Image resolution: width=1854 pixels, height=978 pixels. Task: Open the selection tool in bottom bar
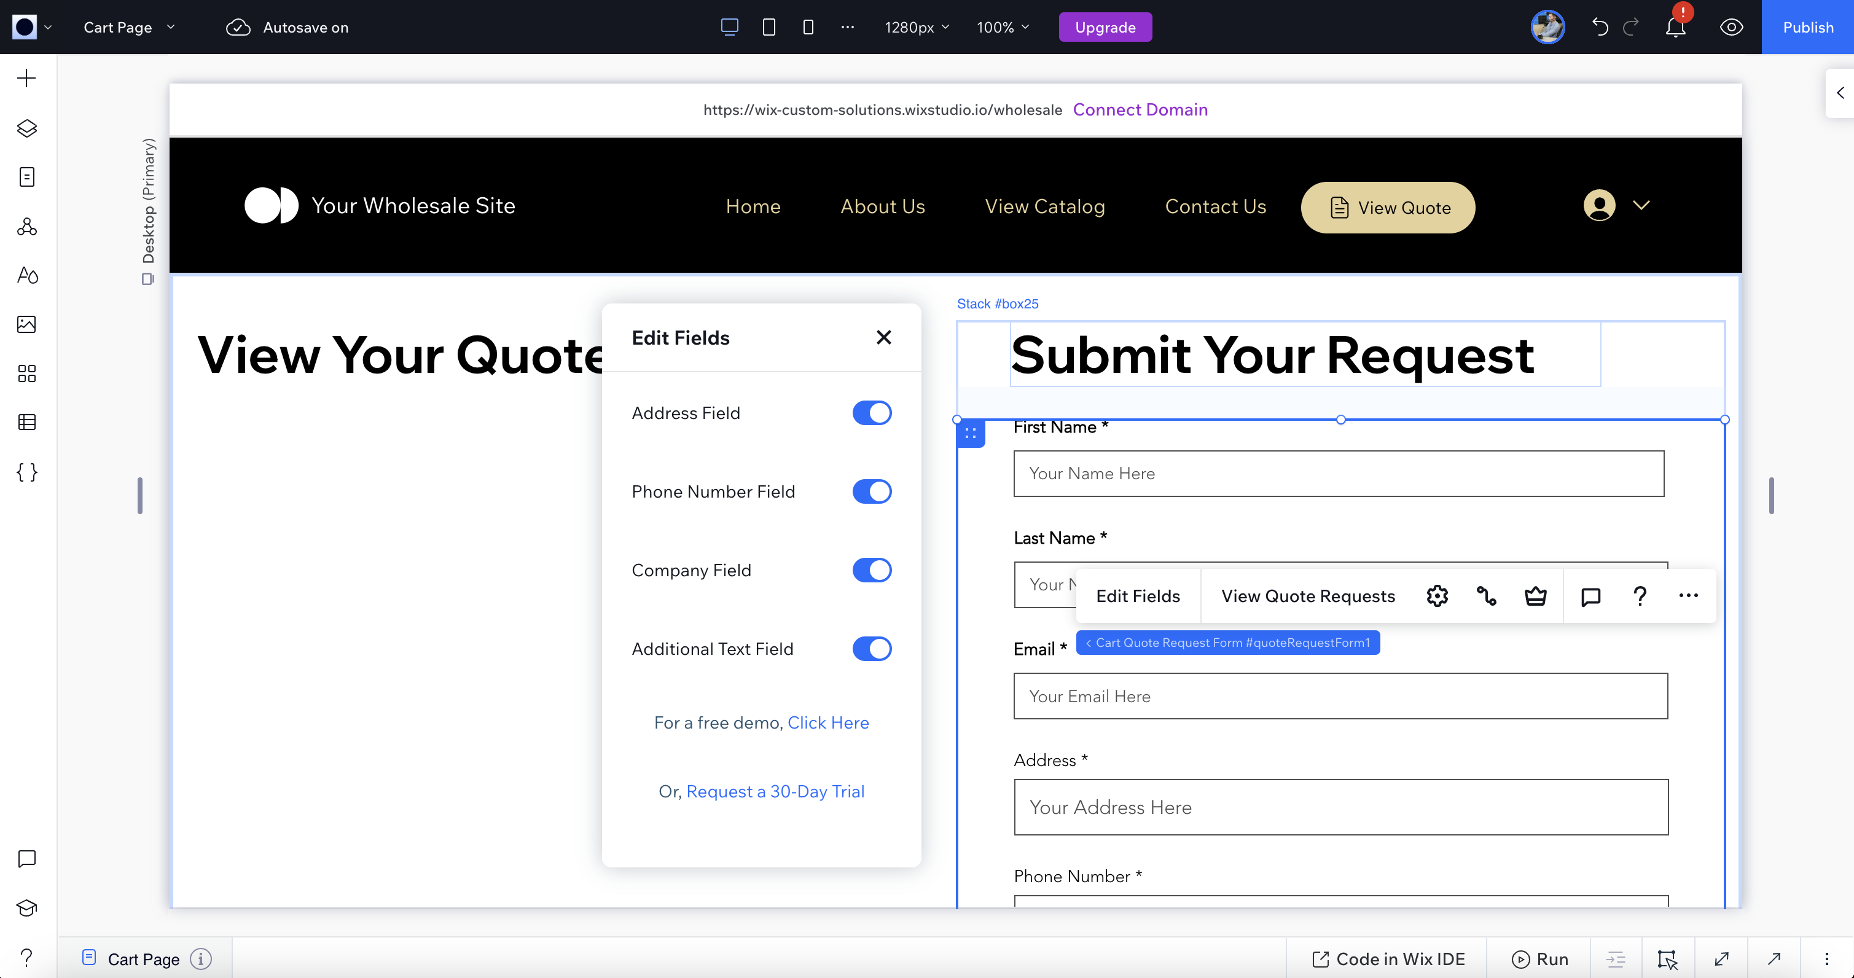click(1668, 960)
